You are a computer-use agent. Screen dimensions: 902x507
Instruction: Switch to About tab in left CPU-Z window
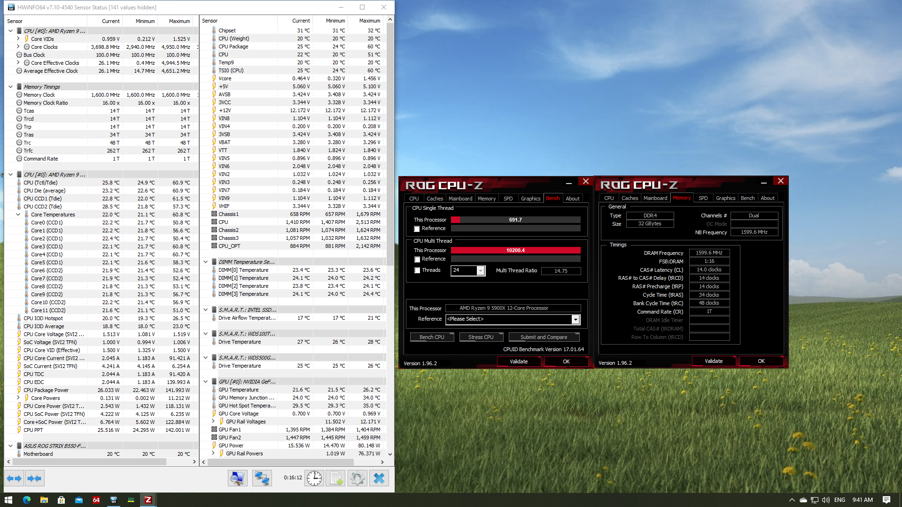(572, 199)
